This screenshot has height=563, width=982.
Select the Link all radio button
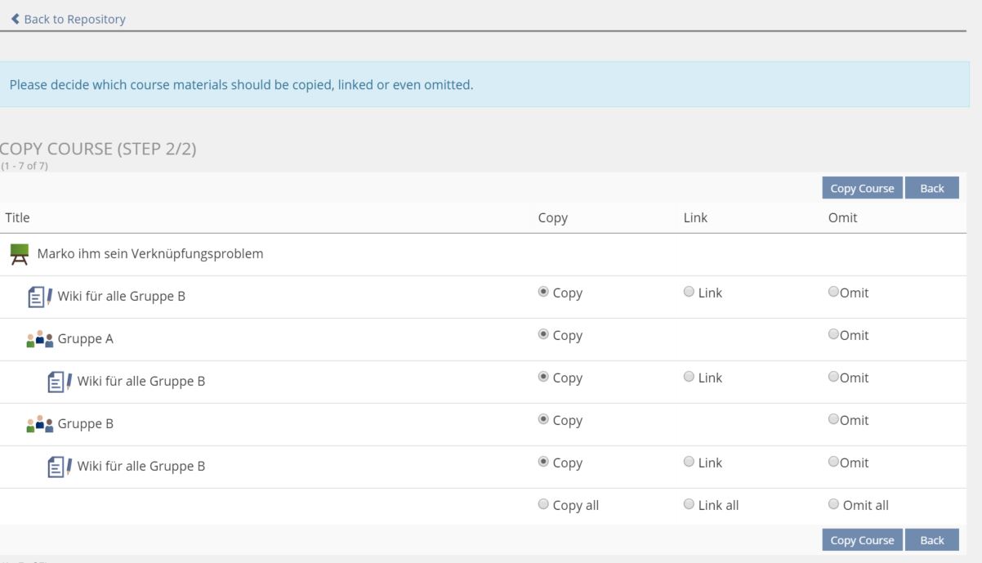click(x=689, y=505)
